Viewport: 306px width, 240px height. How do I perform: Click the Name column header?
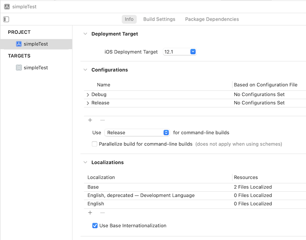click(103, 85)
